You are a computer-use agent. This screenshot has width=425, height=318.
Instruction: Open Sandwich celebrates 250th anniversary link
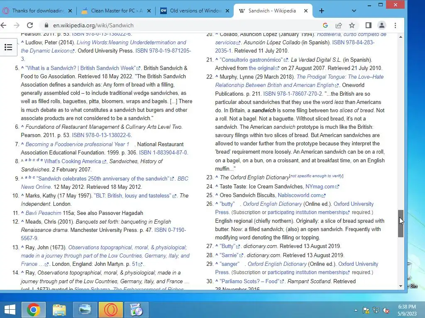pos(103,179)
